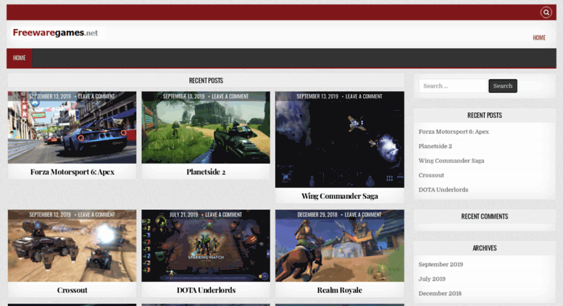This screenshot has width=563, height=306.
Task: Click the September 12, 2019 date on Crossout card
Action: pos(50,215)
